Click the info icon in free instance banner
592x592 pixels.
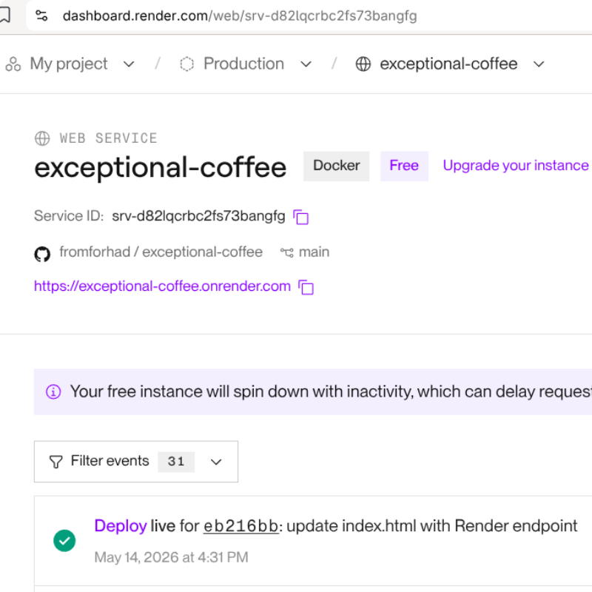click(53, 392)
